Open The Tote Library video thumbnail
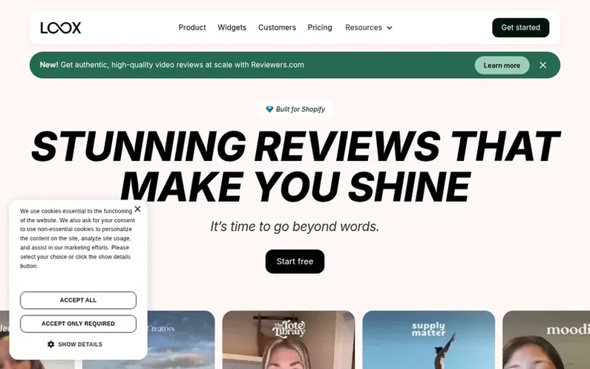 [x=289, y=339]
